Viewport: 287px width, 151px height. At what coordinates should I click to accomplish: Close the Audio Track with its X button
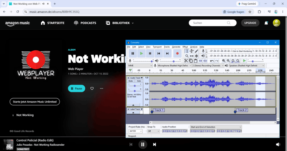128,78
